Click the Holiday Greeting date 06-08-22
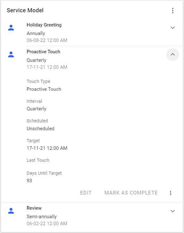Viewport: 184px width, 233px height. pos(47,40)
